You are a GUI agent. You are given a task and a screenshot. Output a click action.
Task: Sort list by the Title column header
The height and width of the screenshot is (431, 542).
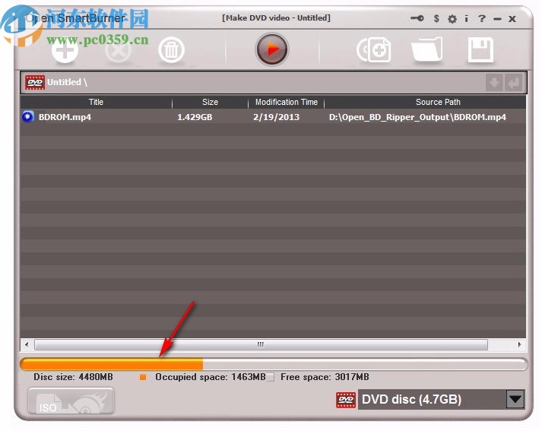point(96,103)
